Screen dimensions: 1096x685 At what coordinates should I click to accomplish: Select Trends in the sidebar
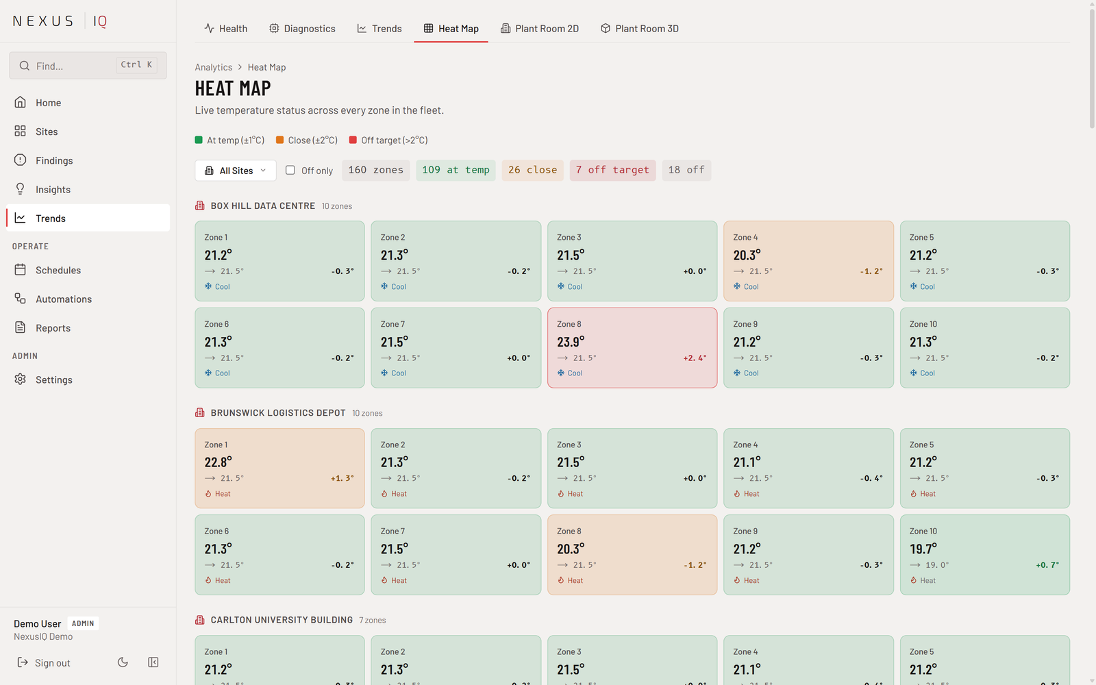88,218
